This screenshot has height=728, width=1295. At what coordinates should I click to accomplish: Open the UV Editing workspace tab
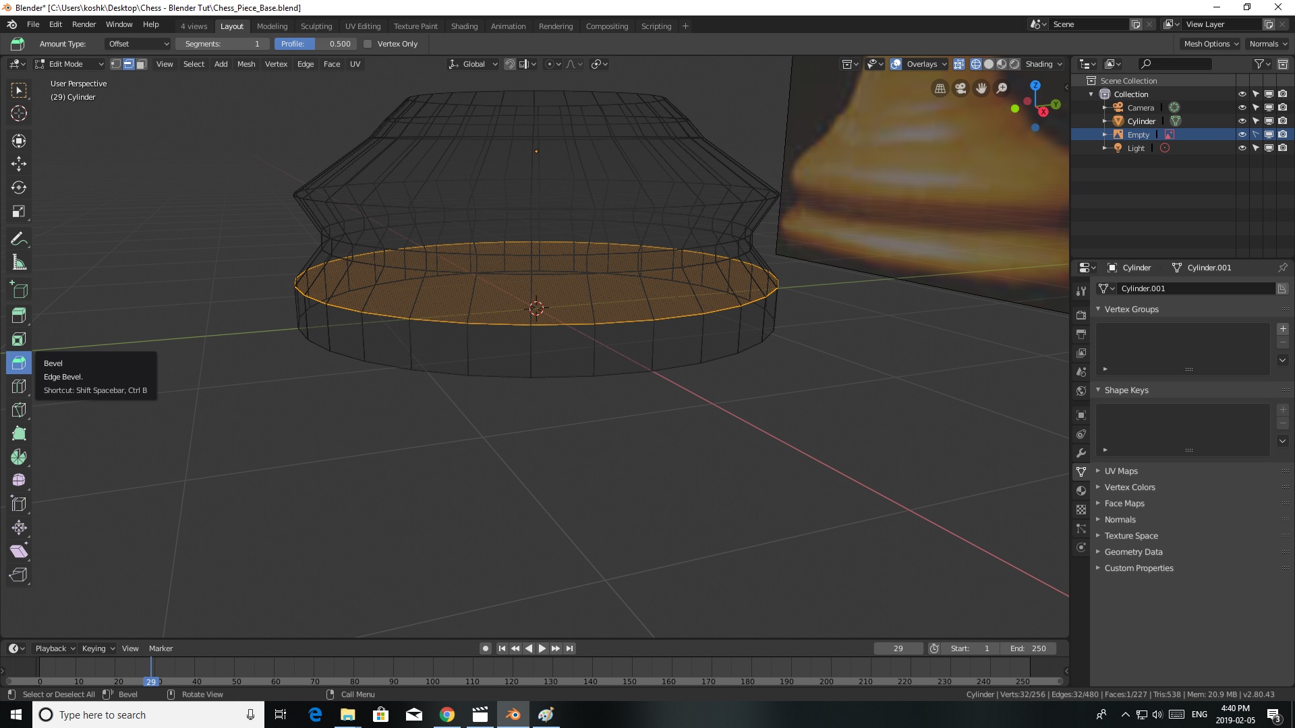[363, 26]
